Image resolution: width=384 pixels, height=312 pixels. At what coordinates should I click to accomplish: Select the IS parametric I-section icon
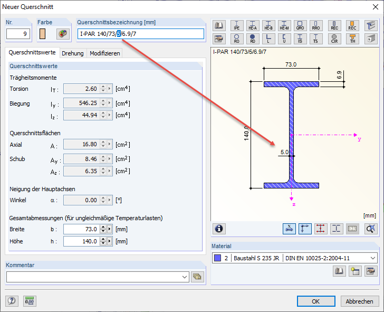300,39
